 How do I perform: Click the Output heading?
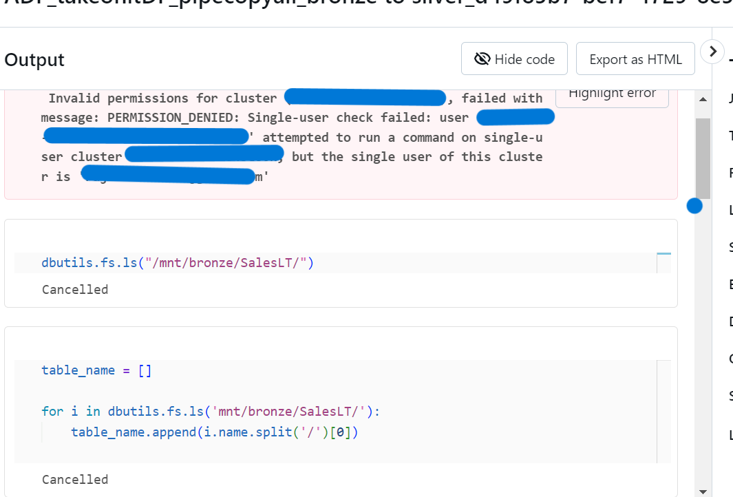(34, 60)
